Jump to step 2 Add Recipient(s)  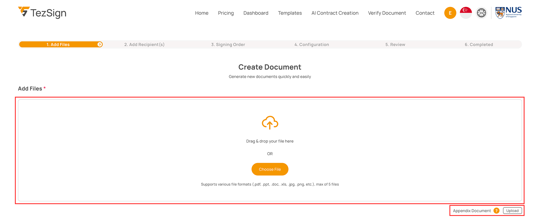(144, 44)
